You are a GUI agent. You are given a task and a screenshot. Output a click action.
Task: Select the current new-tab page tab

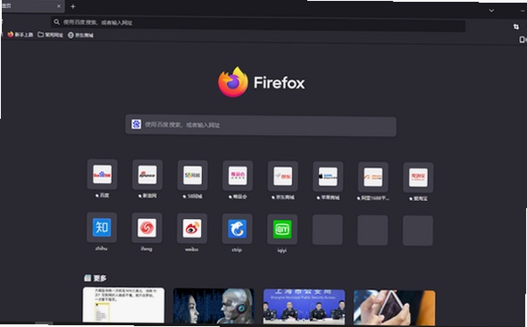(33, 6)
